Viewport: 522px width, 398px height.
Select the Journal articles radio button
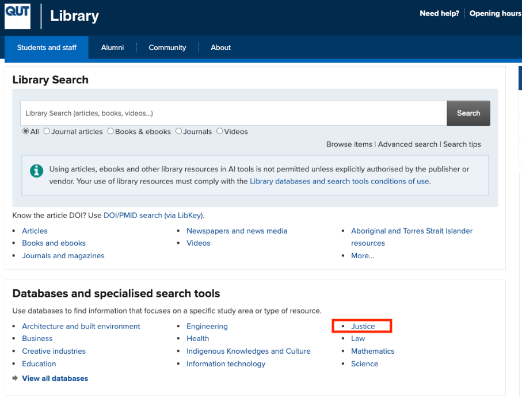(x=47, y=131)
